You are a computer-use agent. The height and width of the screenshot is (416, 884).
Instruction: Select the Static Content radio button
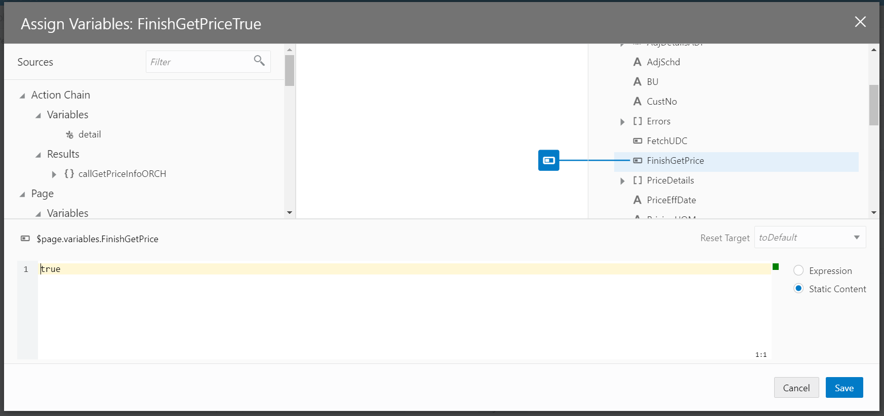[x=798, y=289]
